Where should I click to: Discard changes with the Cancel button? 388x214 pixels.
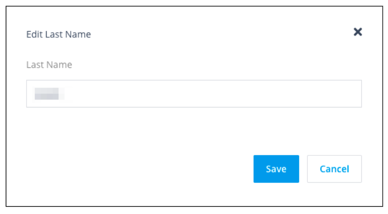(x=334, y=169)
